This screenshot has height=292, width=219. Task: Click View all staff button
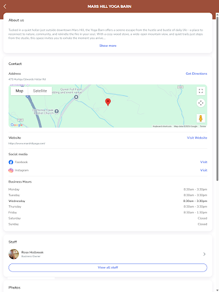coord(108,267)
